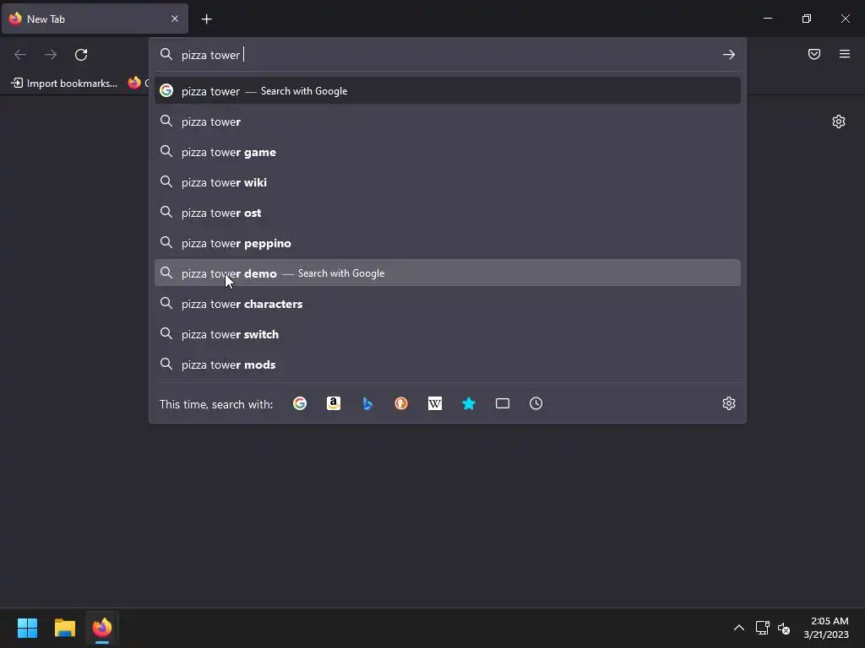Search in open Tabs icon
Viewport: 865px width, 648px height.
(x=502, y=403)
